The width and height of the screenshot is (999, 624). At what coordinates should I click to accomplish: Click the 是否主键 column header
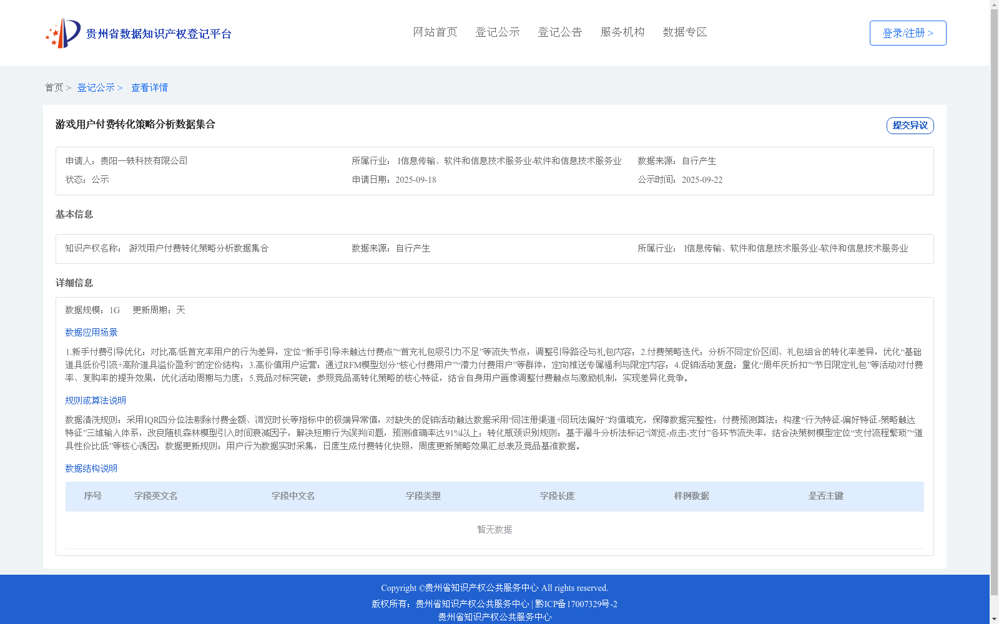pyautogui.click(x=826, y=496)
